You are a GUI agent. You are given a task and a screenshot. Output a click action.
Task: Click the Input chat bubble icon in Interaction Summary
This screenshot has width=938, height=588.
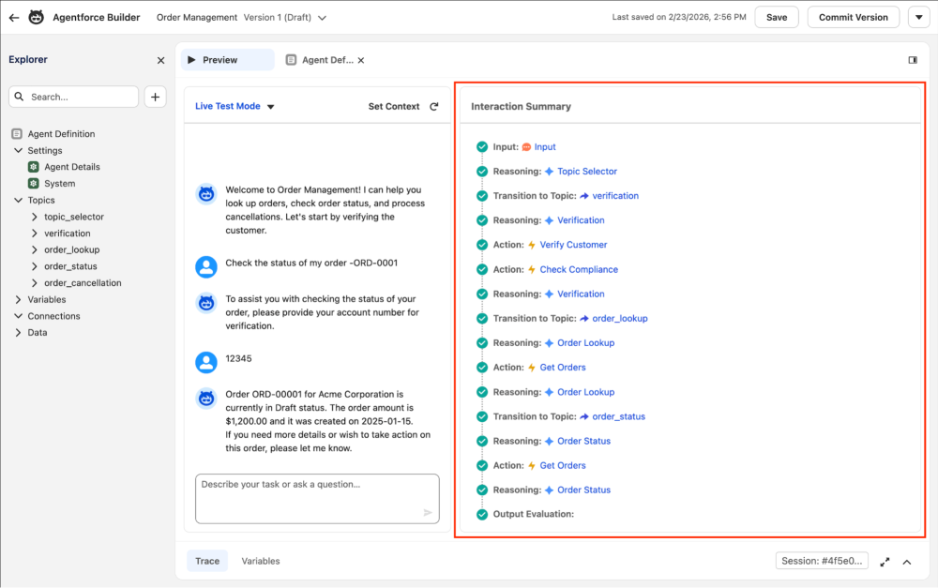point(528,146)
